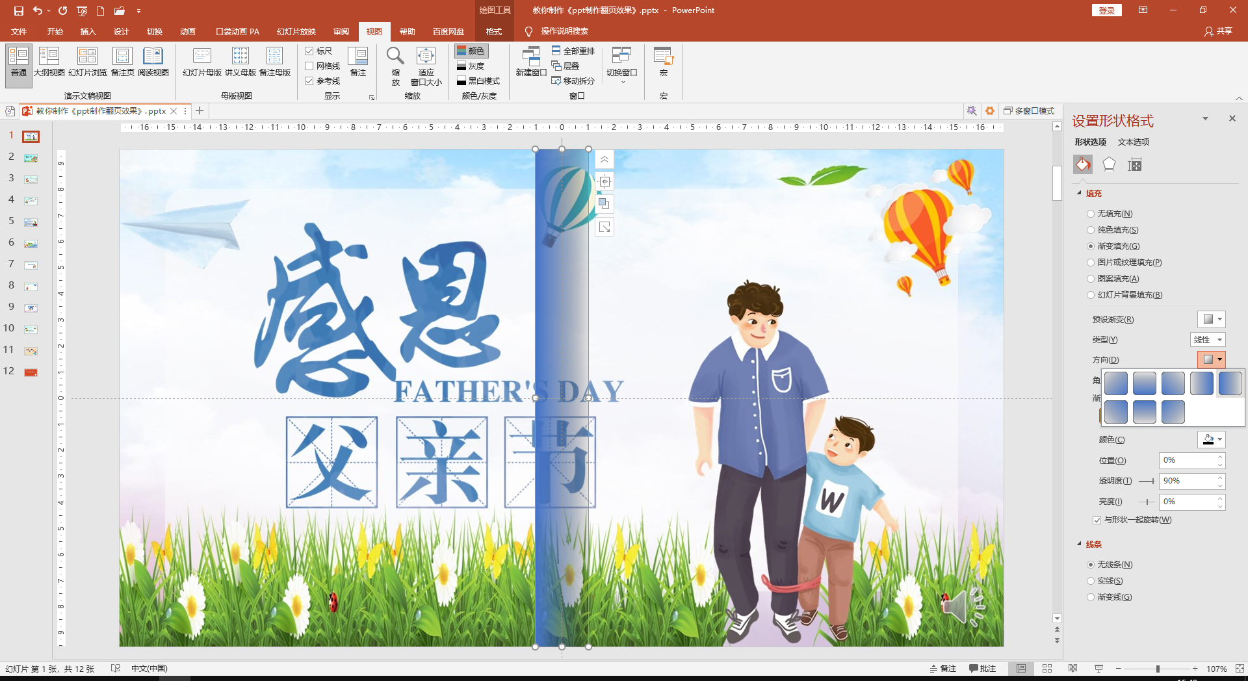Click Arrange All (全部重排) button
1248x681 pixels.
[x=573, y=51]
